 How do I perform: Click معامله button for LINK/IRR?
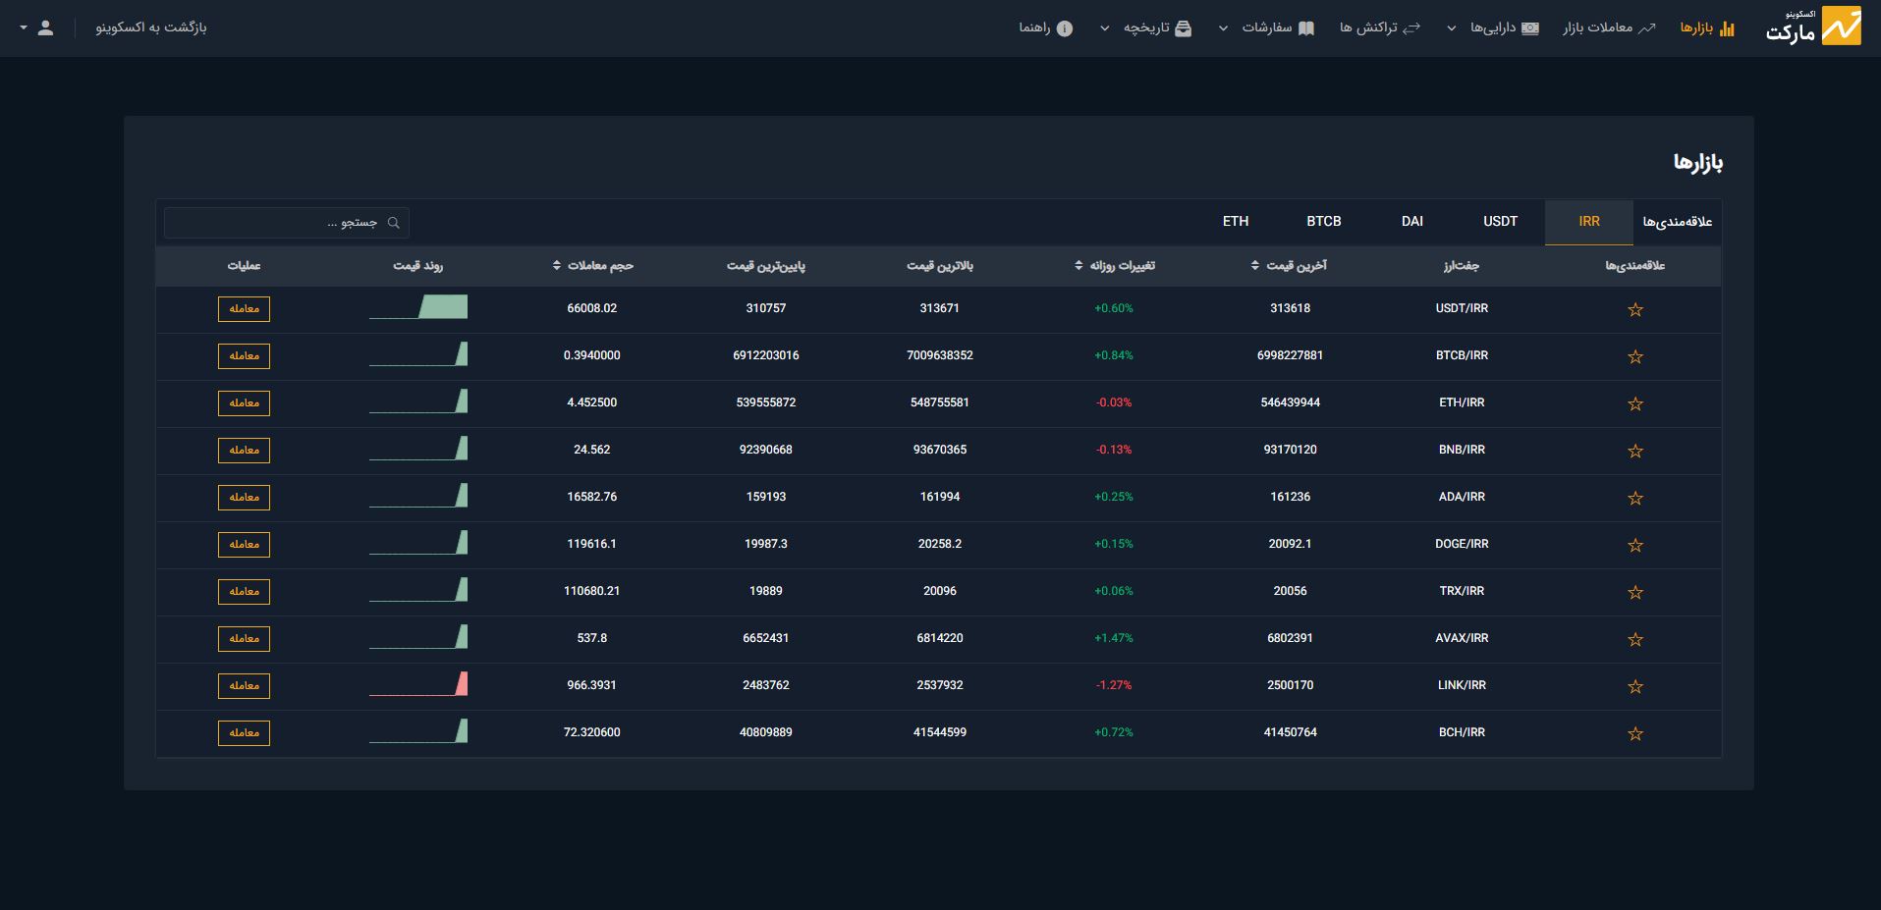point(244,686)
